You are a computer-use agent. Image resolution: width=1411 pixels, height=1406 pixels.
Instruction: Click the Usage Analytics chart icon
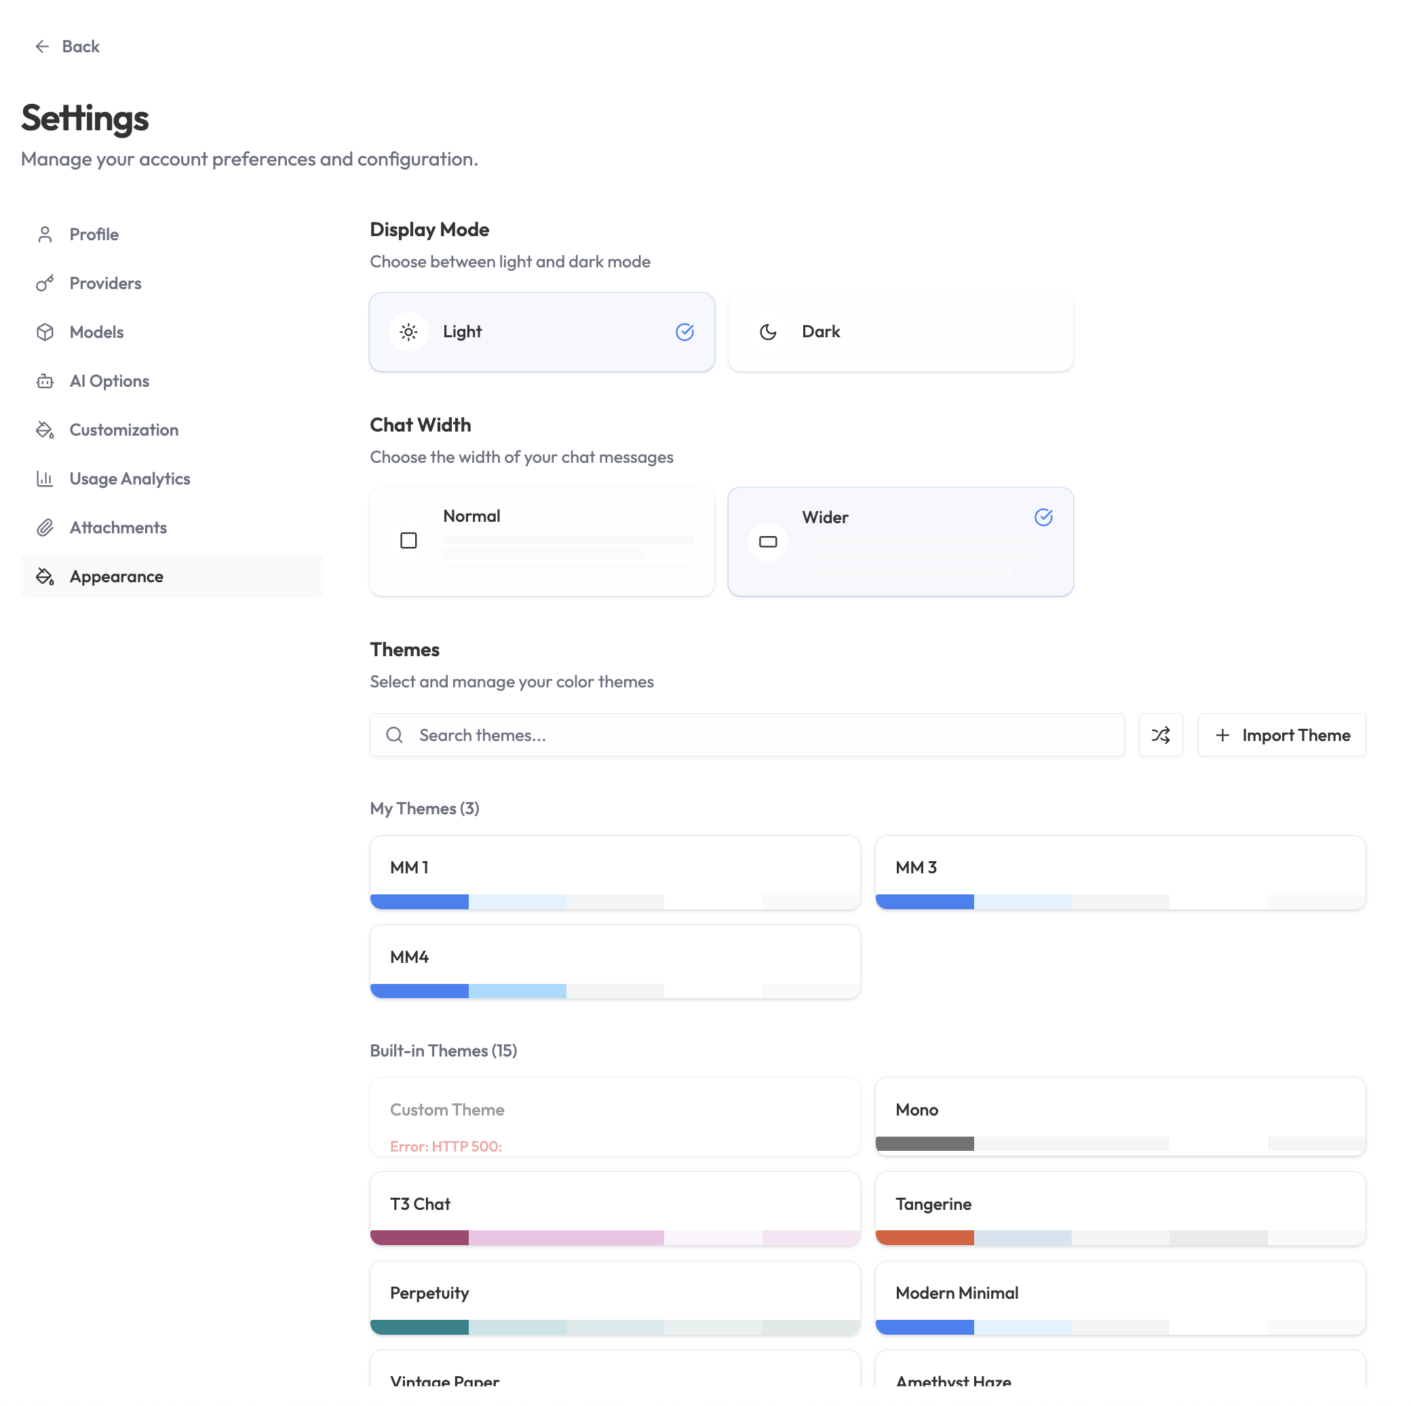(45, 479)
